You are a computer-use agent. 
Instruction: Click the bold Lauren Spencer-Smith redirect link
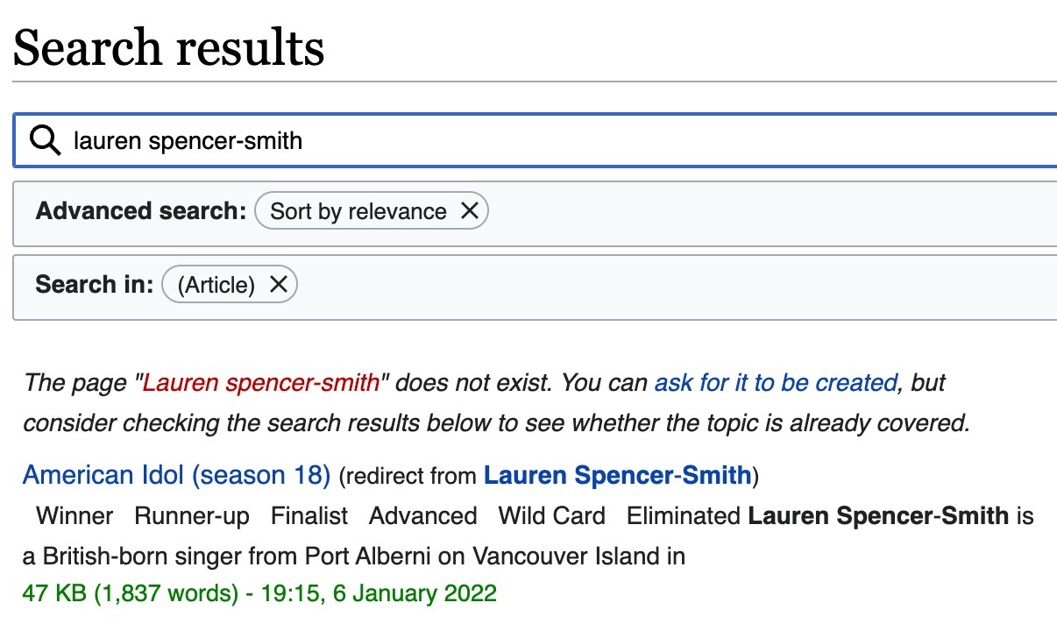coord(618,475)
